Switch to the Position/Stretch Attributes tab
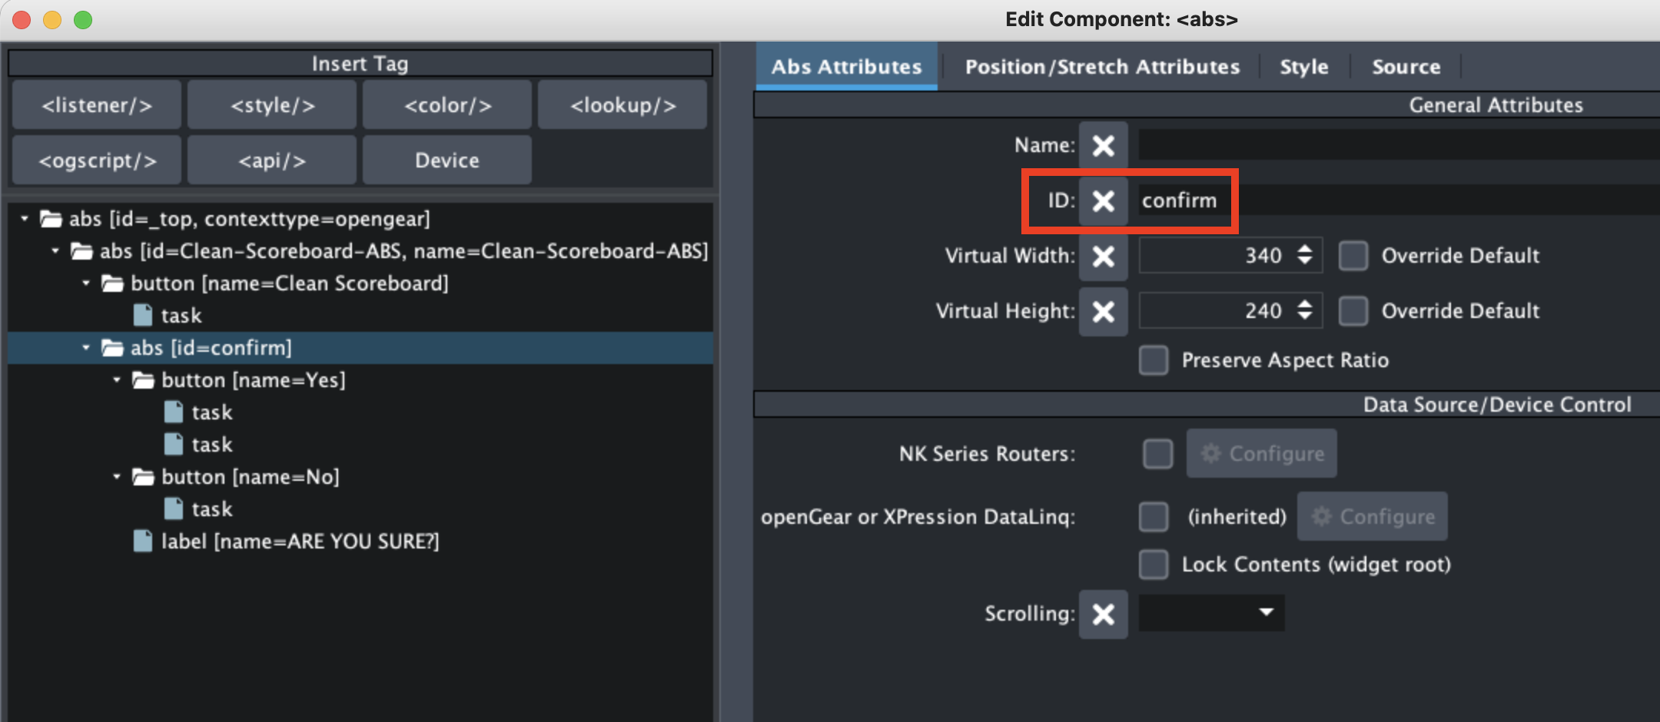 tap(1102, 67)
